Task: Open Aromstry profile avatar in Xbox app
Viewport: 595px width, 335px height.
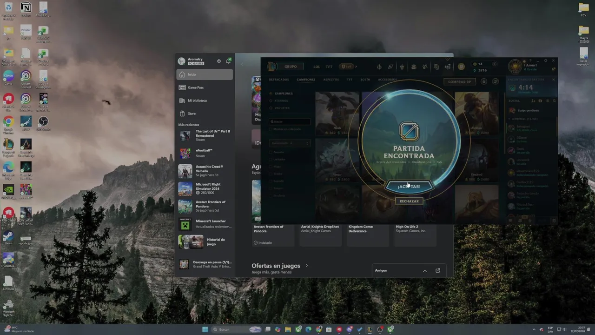Action: (182, 61)
